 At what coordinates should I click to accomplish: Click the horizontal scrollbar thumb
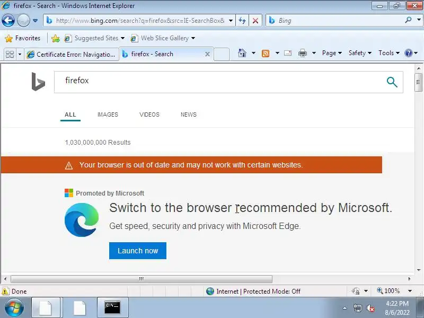(x=142, y=279)
